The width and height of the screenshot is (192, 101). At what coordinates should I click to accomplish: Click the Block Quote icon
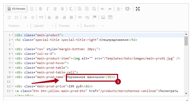(41, 18)
